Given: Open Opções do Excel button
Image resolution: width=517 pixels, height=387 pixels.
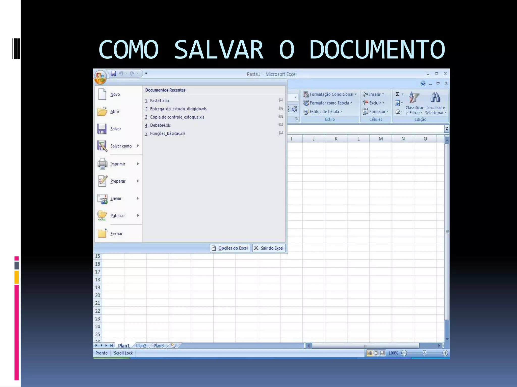Looking at the screenshot, I should point(230,248).
